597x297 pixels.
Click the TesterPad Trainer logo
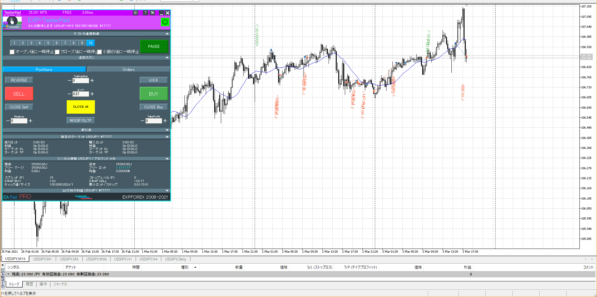click(12, 22)
